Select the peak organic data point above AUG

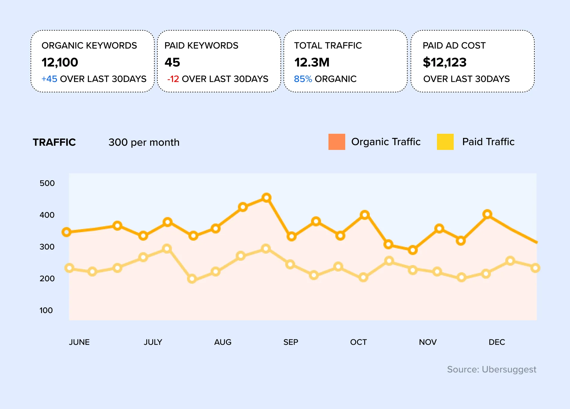pos(267,197)
